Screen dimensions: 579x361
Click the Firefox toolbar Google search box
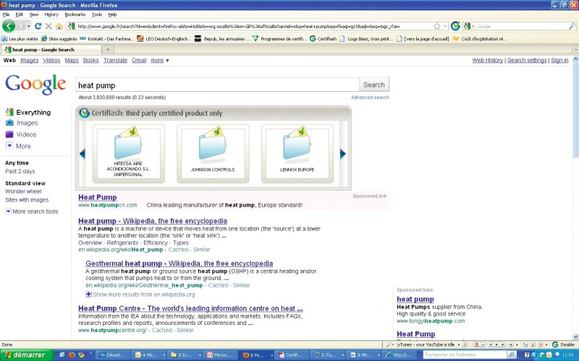[521, 26]
